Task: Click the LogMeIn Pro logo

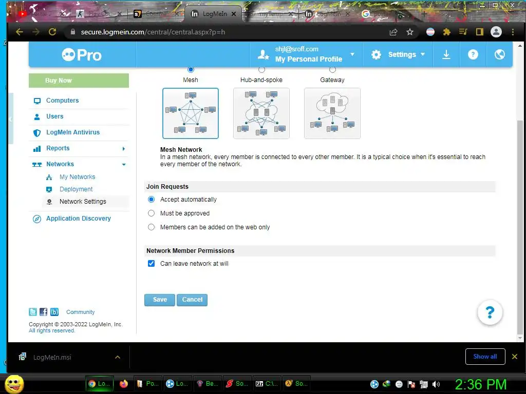Action: coord(82,54)
